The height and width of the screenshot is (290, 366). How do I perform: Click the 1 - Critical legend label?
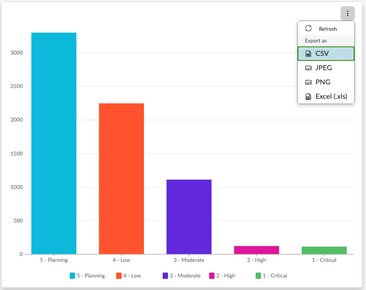(275, 276)
